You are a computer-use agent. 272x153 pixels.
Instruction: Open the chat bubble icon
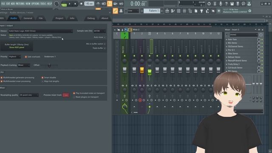[x=244, y=4]
